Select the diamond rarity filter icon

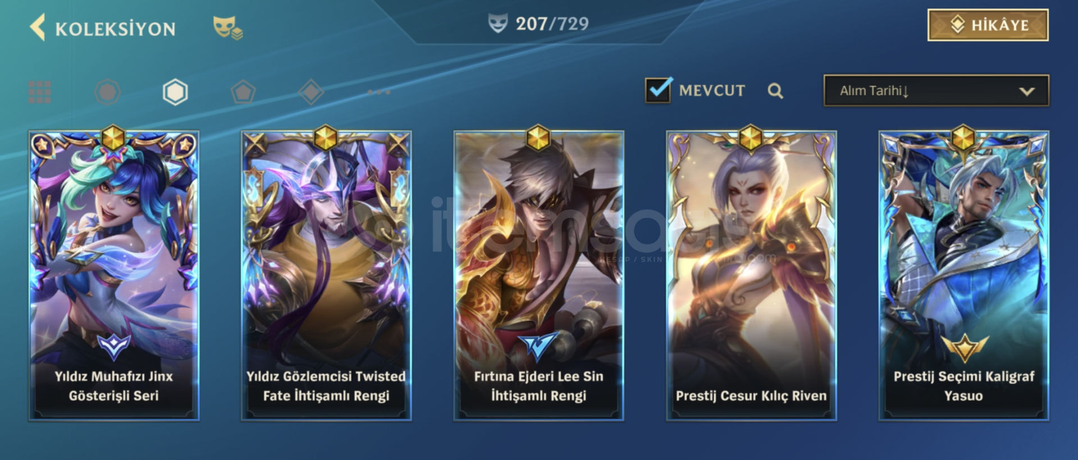311,92
